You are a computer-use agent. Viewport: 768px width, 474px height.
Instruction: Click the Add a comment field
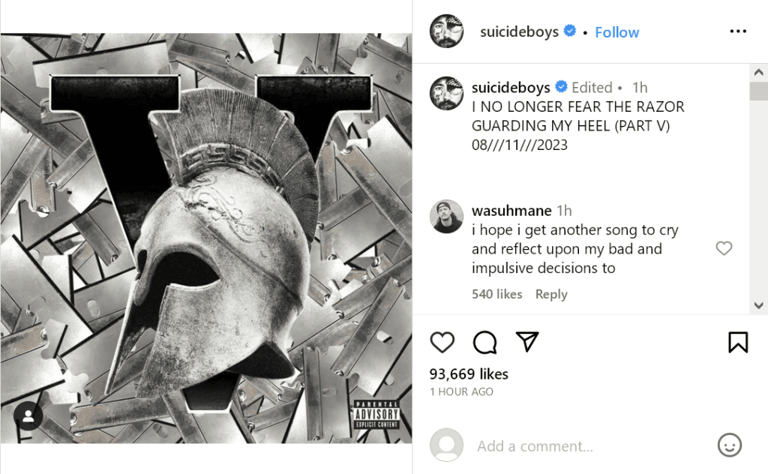coord(585,446)
